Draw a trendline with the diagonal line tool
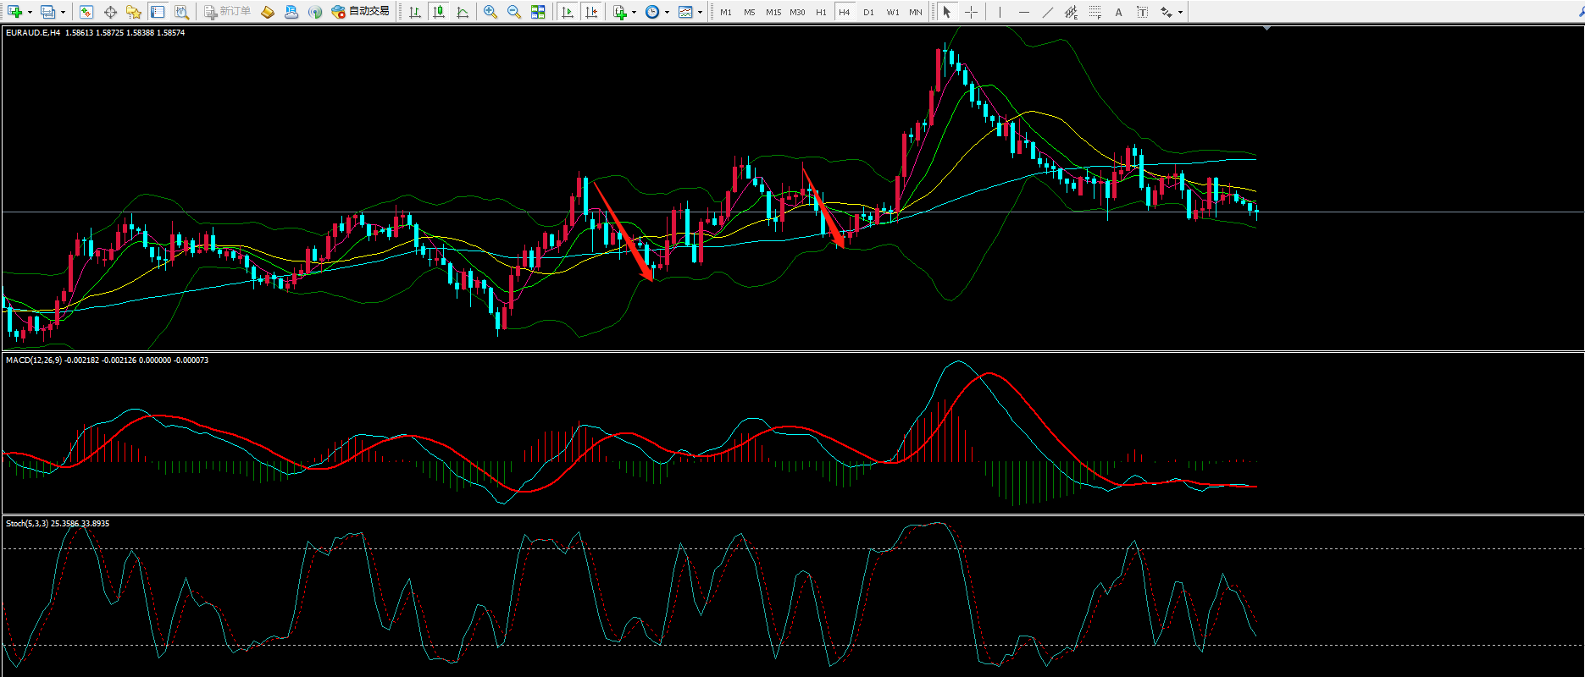 point(1047,12)
